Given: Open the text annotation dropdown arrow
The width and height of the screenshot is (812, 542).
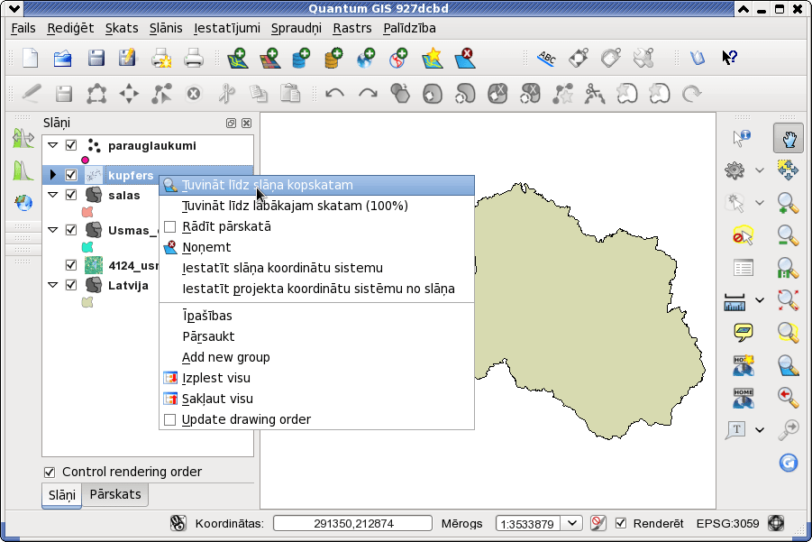Looking at the screenshot, I should click(759, 429).
